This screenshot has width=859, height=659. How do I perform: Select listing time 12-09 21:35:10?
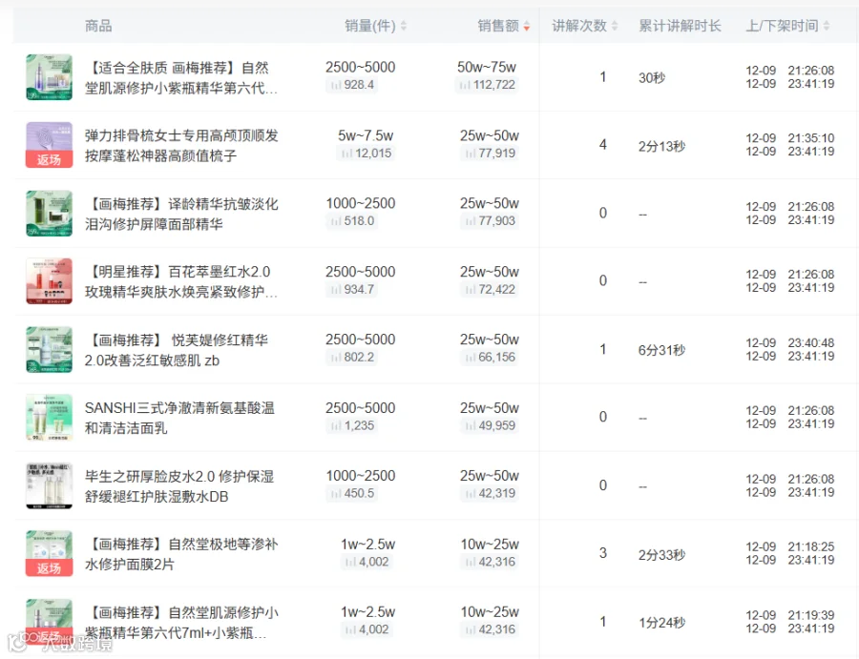coord(790,138)
